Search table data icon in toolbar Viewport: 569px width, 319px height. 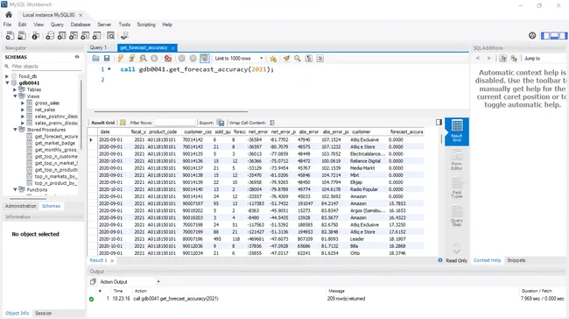[x=110, y=36]
